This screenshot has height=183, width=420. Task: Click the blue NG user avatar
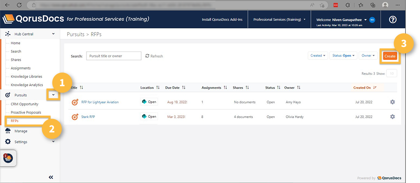372,19
